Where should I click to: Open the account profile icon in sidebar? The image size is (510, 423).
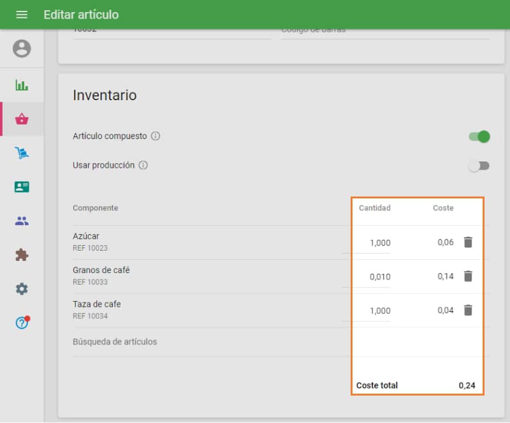(21, 48)
